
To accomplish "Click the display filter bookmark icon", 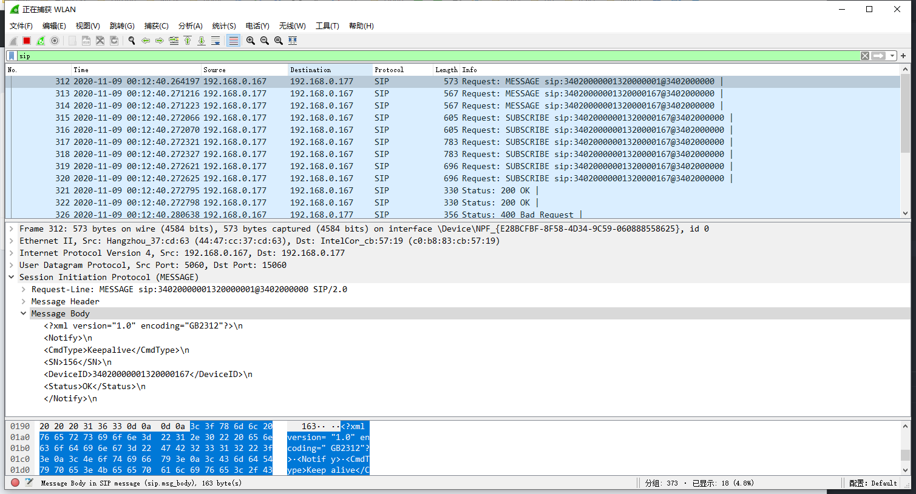I will pyautogui.click(x=12, y=56).
